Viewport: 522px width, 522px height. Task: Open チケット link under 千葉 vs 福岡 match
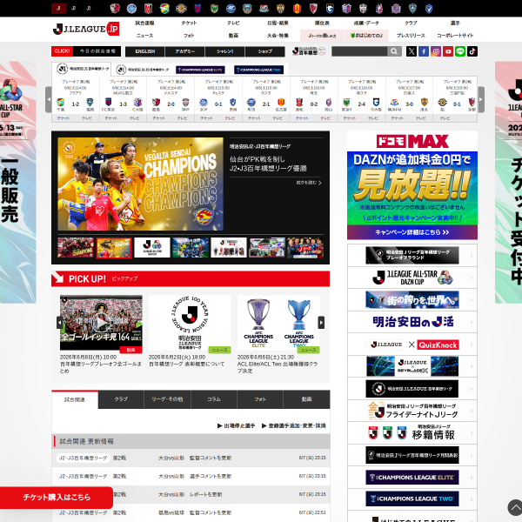pos(64,118)
